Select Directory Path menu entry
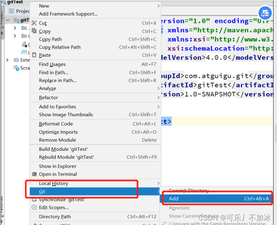This screenshot has width=277, height=225. point(95,216)
